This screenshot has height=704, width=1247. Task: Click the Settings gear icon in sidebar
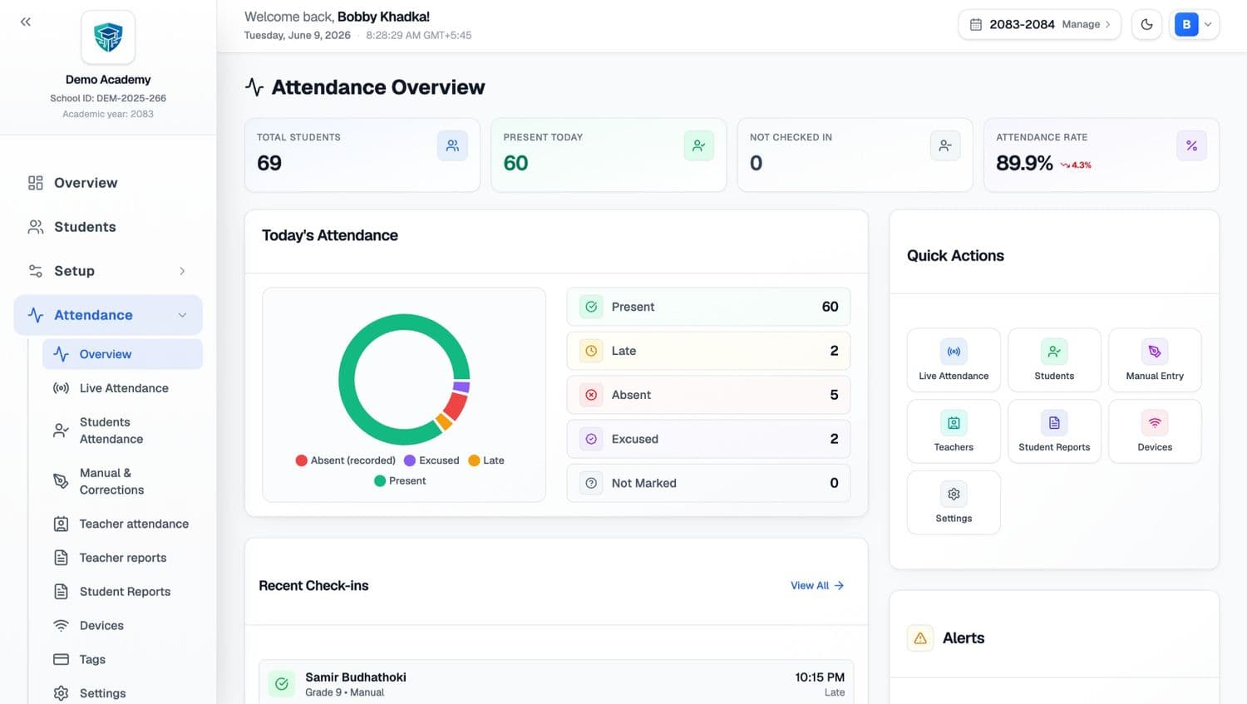tap(61, 693)
